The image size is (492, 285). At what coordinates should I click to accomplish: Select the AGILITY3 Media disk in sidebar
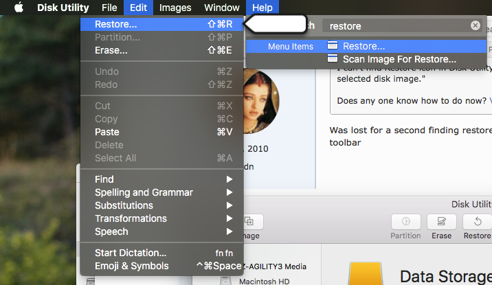(x=273, y=266)
